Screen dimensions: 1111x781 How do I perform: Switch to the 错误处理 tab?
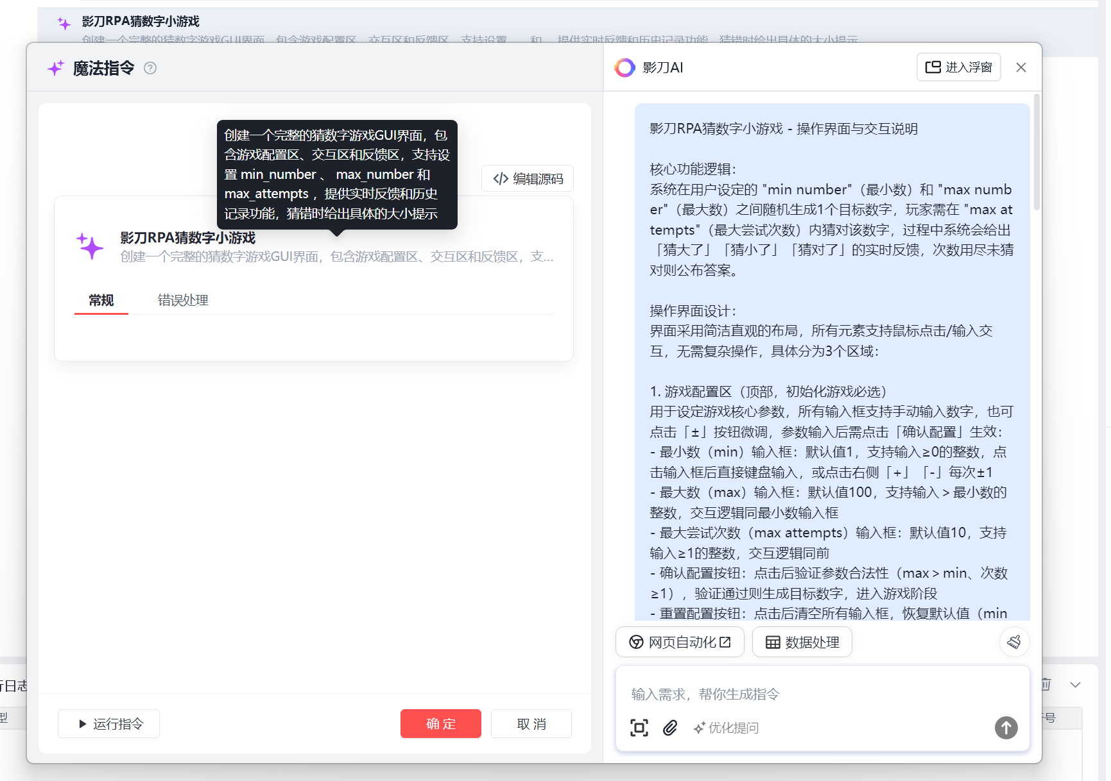pyautogui.click(x=183, y=300)
